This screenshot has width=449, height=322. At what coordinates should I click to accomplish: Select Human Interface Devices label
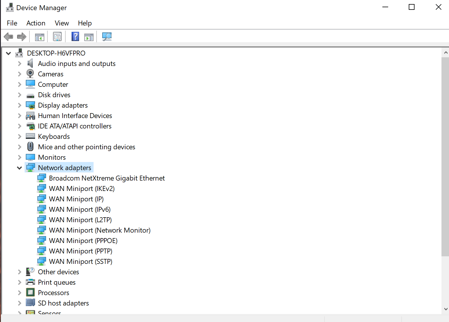point(75,116)
